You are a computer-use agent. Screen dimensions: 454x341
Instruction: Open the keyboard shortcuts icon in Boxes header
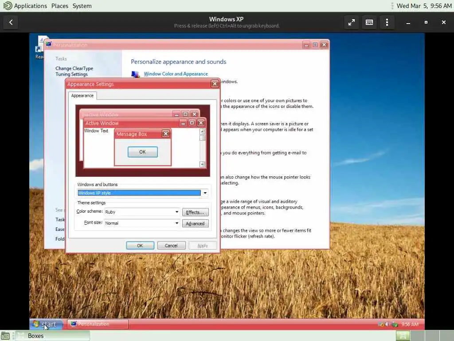click(x=369, y=22)
